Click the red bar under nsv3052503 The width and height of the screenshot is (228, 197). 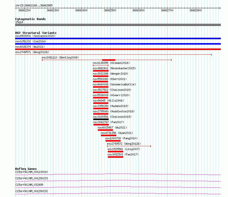116,157
